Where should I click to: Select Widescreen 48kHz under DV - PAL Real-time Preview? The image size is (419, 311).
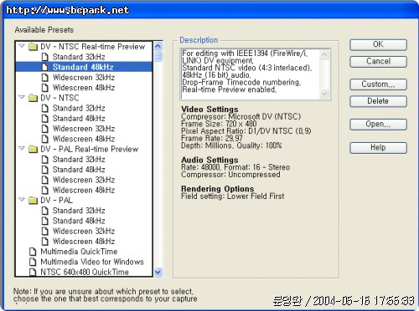pos(84,190)
